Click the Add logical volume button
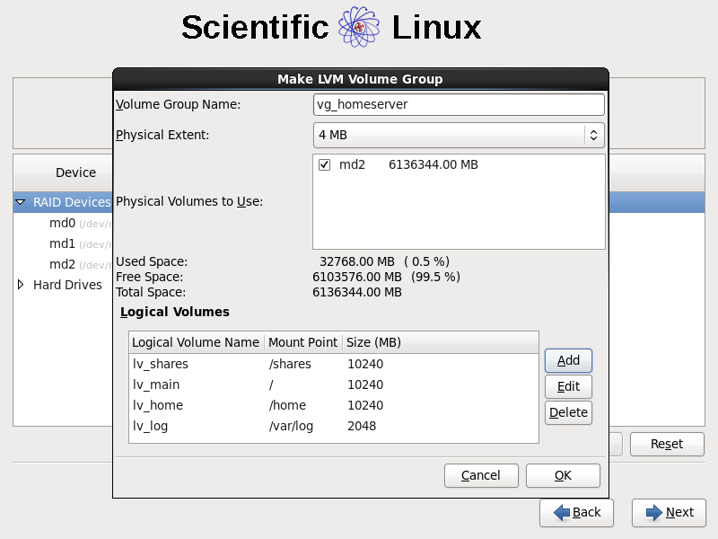Screen dimensions: 718x539 [x=568, y=360]
